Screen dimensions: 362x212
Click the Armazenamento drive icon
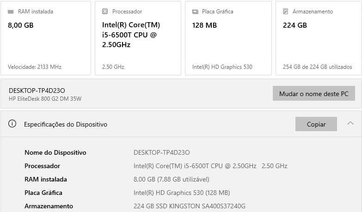coord(286,12)
